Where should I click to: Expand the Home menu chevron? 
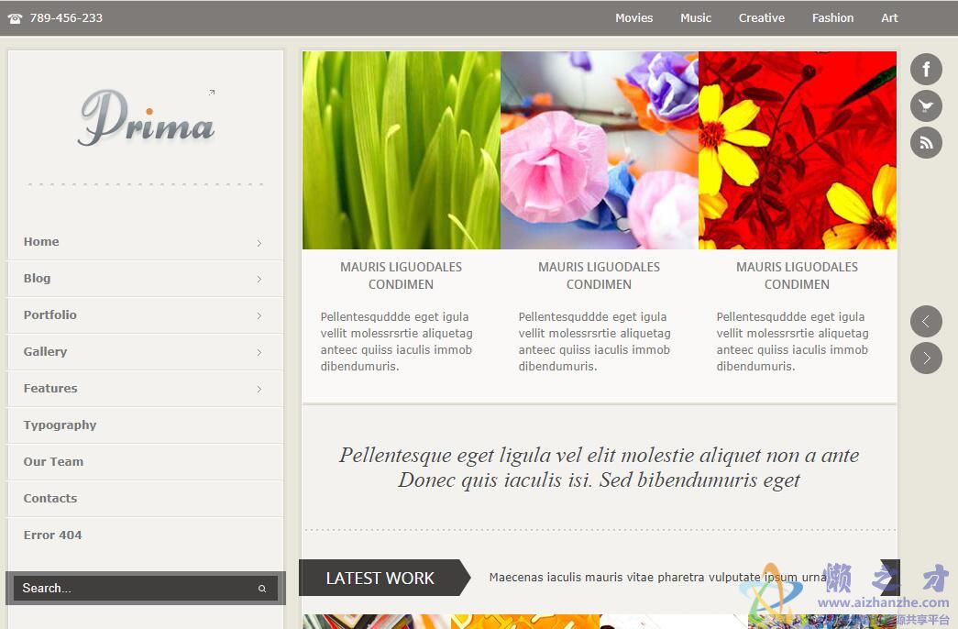tap(259, 243)
